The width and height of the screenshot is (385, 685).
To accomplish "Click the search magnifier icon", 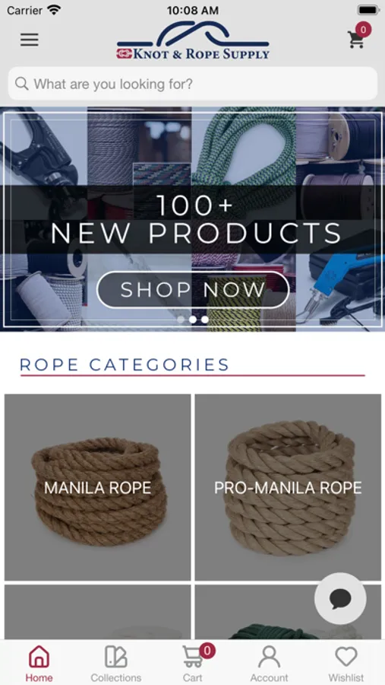I will coord(21,84).
